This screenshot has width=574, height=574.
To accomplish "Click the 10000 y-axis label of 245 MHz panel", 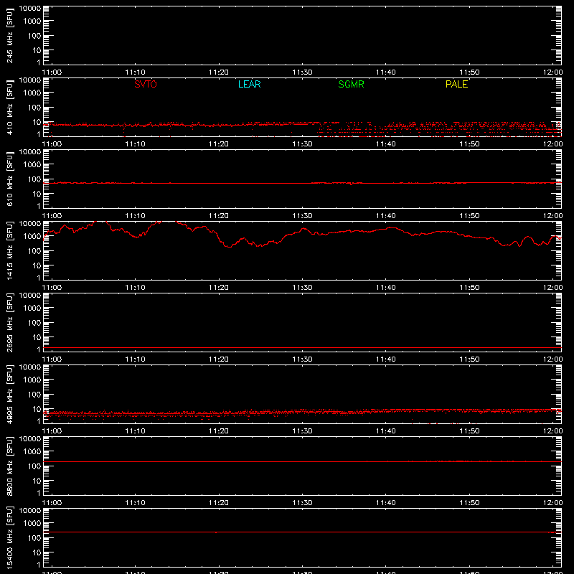I will click(x=30, y=9).
